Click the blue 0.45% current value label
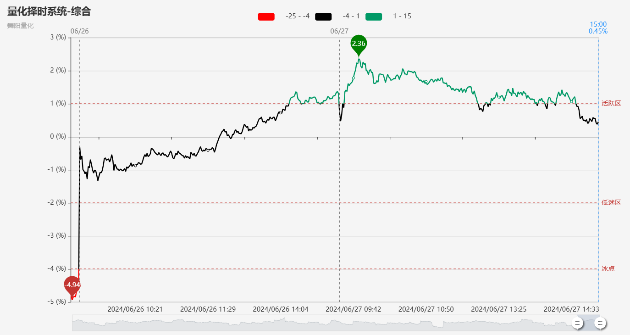Screen dimensions: 630x335 point(598,31)
